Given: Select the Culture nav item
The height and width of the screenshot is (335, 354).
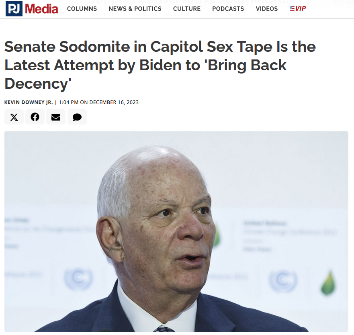Looking at the screenshot, I should (187, 9).
